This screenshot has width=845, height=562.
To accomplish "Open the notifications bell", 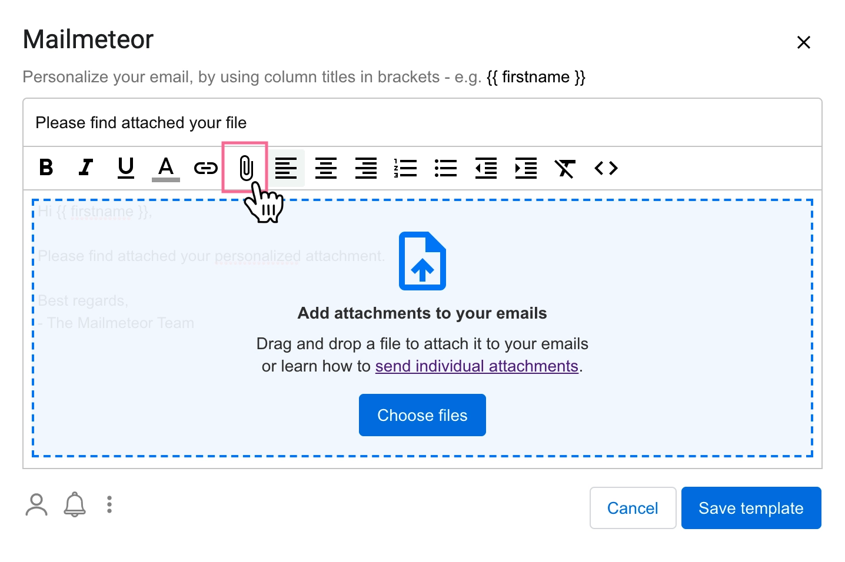I will click(x=74, y=504).
